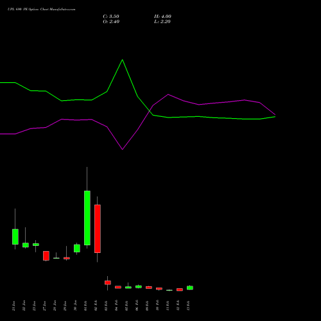Click the 29 Jan date label

[x=65, y=306]
